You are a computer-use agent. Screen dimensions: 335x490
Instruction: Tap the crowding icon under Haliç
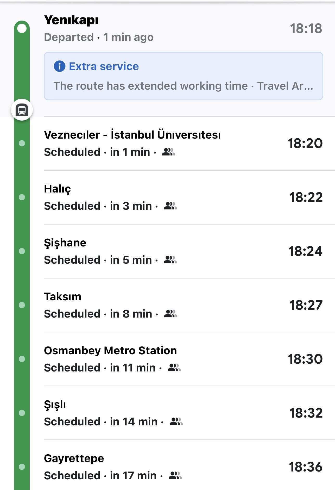170,206
